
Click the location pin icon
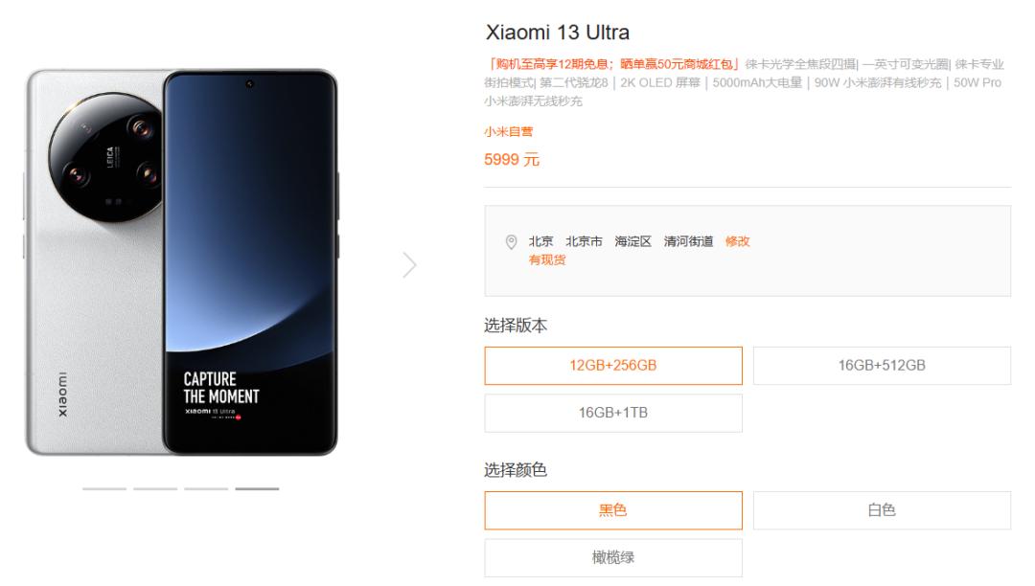[511, 242]
